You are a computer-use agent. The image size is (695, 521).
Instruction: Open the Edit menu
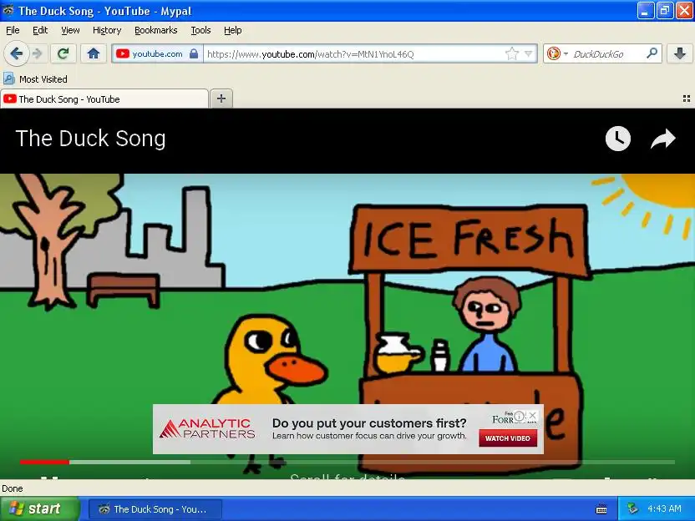click(x=40, y=30)
